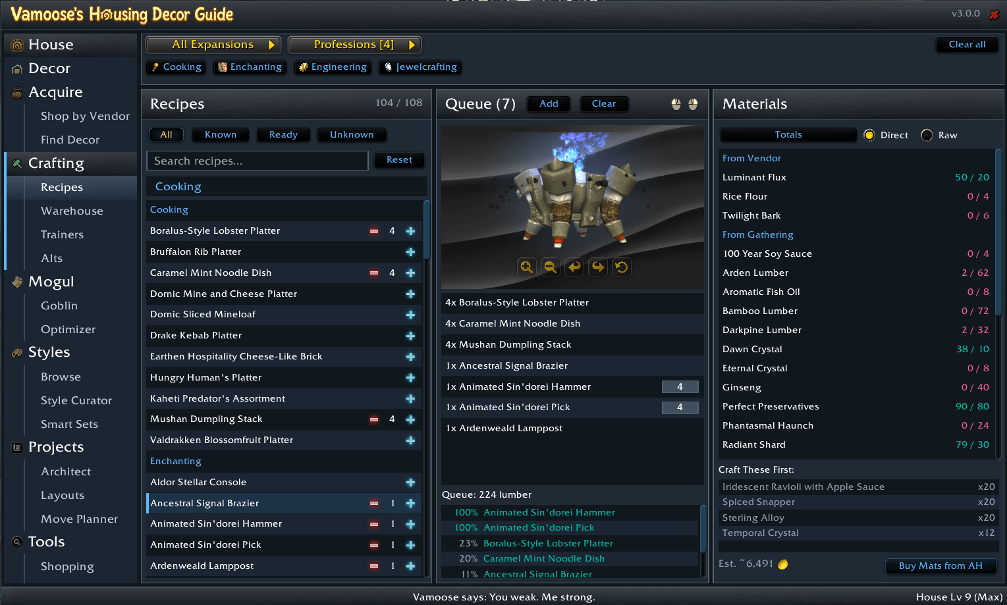Viewport: 1007px width, 605px height.
Task: Rotate the preview model right
Action: tap(597, 267)
